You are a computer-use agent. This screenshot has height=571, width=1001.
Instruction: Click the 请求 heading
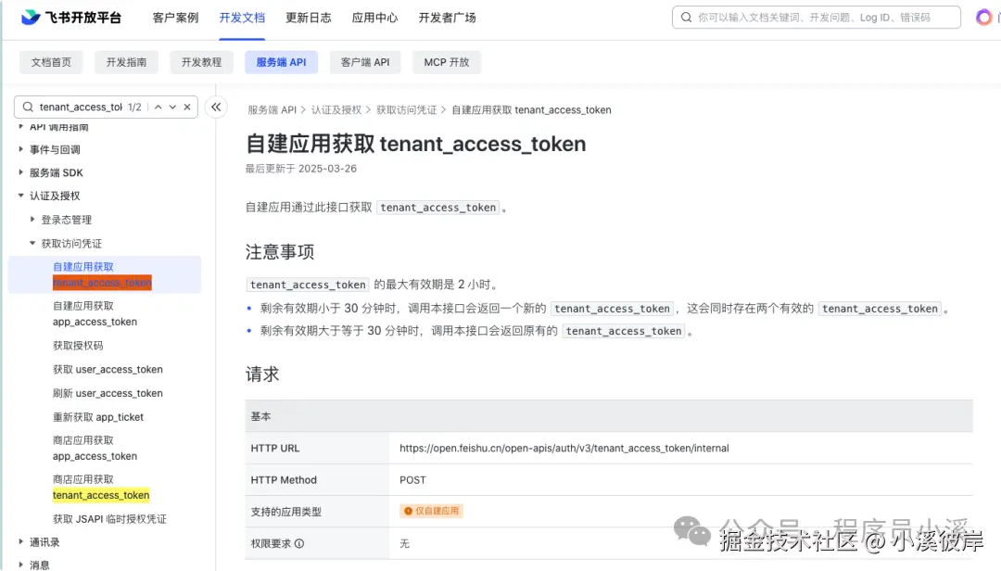tap(262, 374)
